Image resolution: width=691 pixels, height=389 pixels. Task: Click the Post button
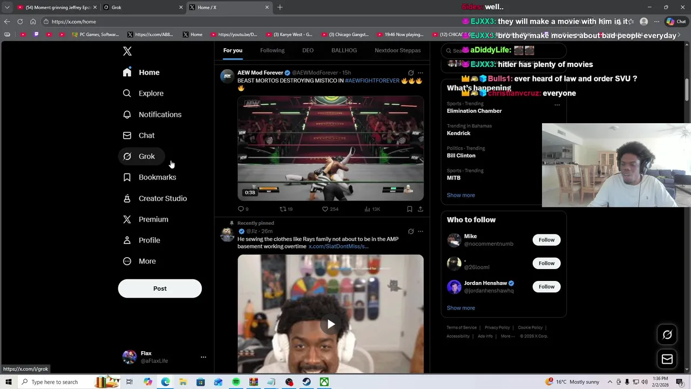[160, 289]
